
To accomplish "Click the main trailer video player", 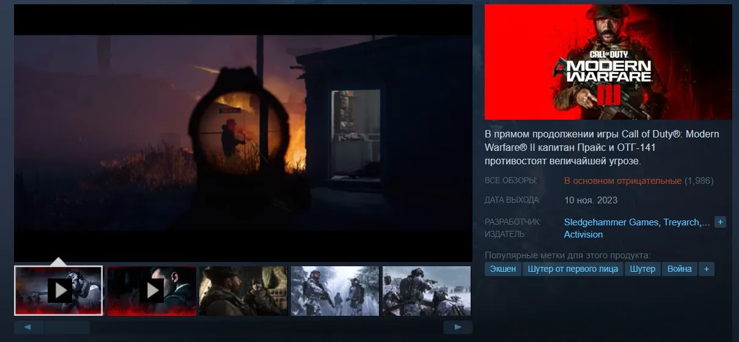I will 243,133.
